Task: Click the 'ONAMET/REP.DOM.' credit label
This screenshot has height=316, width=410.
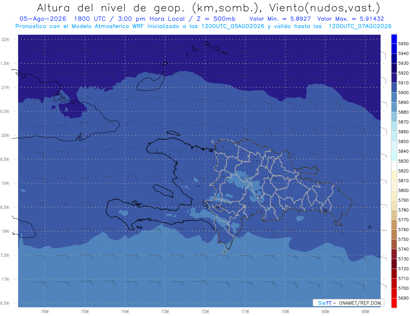Action: [360, 303]
